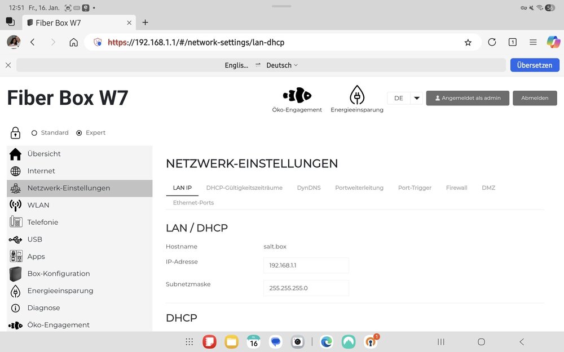Image resolution: width=564 pixels, height=352 pixels.
Task: Open the browser hamburger menu
Action: [533, 42]
